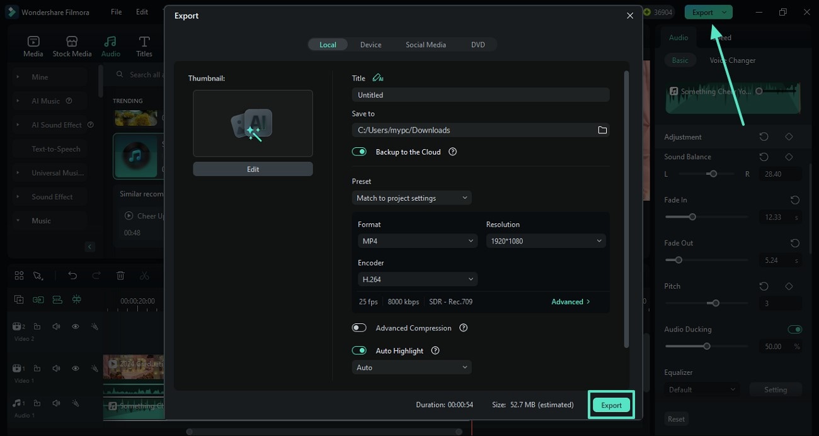Click the Title field containing Untitled
The image size is (819, 436).
[x=481, y=95]
